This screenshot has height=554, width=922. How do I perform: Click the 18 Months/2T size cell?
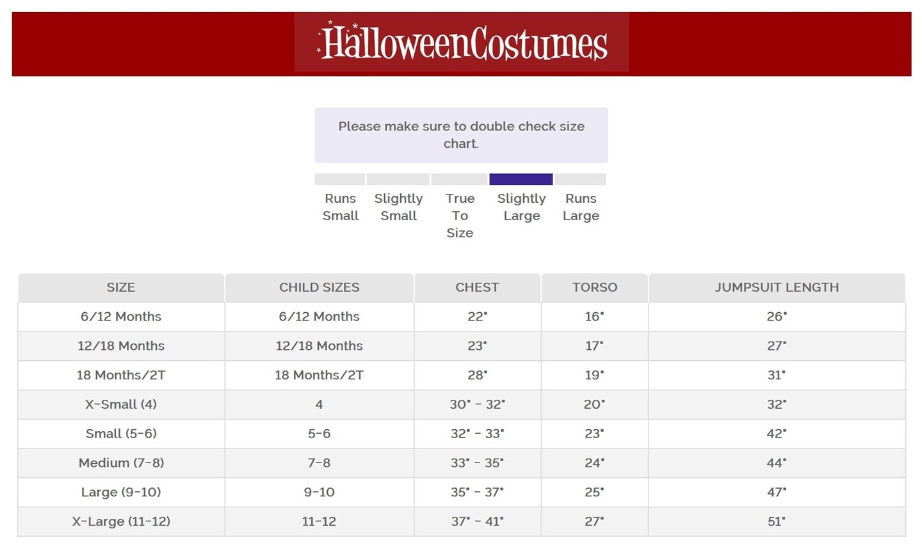click(121, 375)
